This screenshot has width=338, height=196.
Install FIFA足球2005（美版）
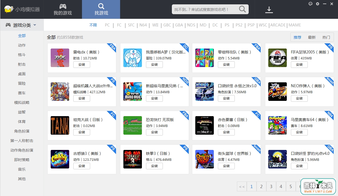point(299,65)
